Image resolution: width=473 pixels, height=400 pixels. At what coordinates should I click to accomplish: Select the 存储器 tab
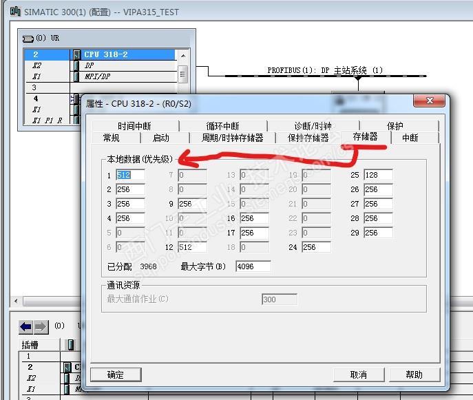coord(366,136)
